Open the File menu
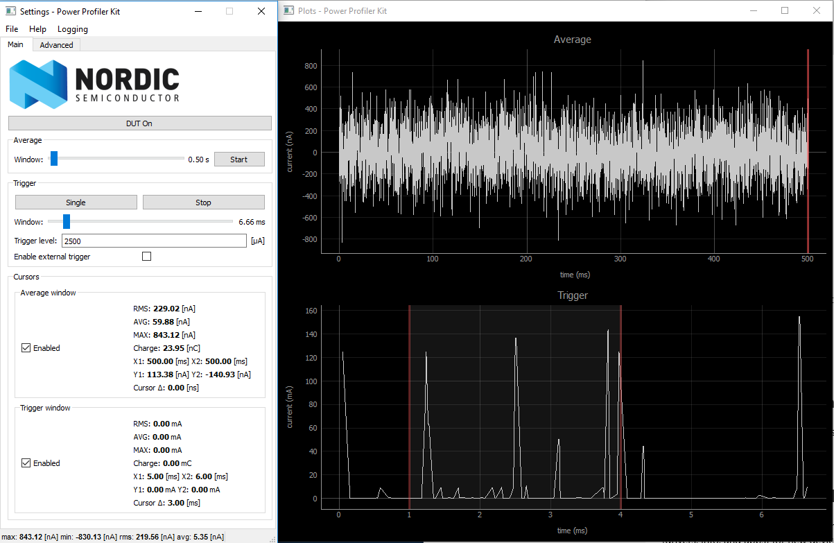 coord(12,29)
